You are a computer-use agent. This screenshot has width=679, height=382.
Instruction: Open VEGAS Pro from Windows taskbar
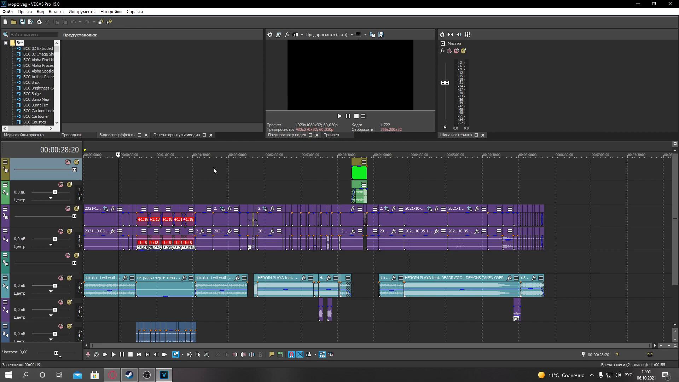click(x=164, y=375)
